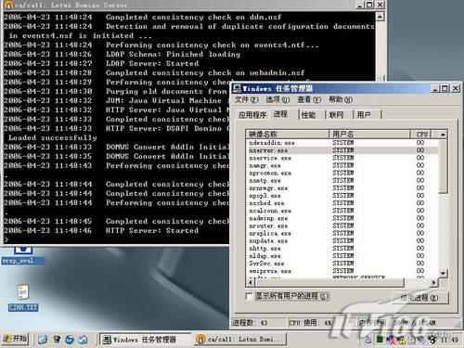Click the green system tray icon
The width and height of the screenshot is (464, 348).
pos(380,340)
